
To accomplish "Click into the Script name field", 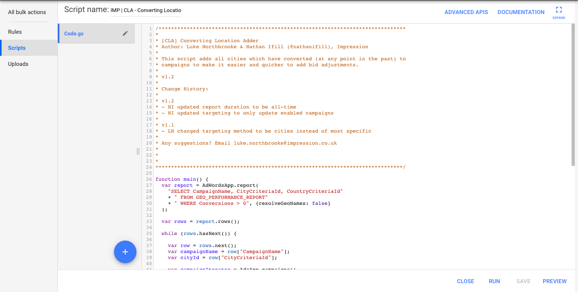I will point(146,10).
